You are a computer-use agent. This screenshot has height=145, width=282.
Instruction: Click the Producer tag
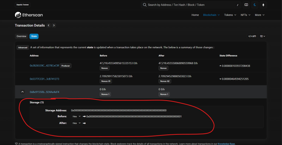click(x=66, y=66)
